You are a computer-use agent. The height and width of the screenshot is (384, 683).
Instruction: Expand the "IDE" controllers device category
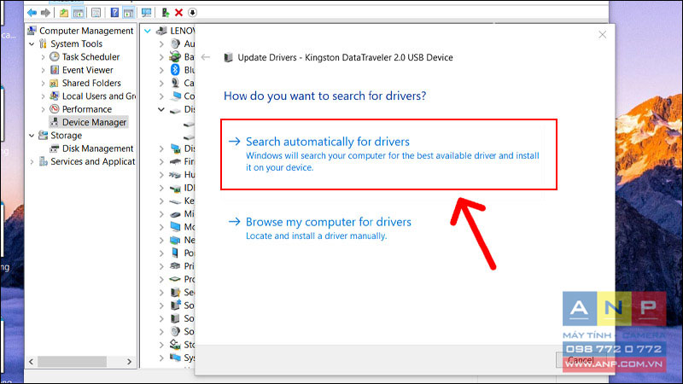point(161,188)
